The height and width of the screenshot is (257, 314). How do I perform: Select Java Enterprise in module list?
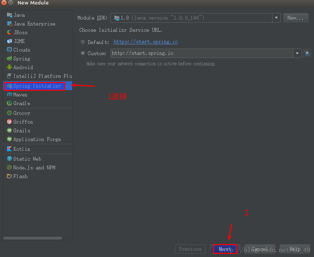pos(38,24)
